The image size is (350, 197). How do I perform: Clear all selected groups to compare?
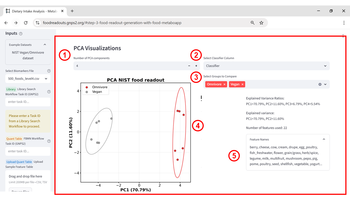[320, 84]
